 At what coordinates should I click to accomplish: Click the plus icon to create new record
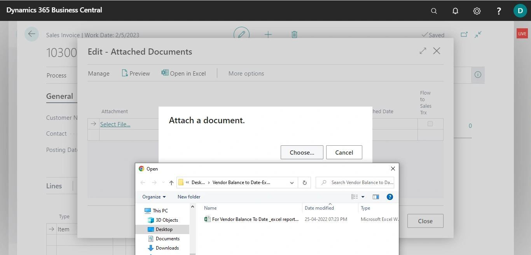coord(268,34)
